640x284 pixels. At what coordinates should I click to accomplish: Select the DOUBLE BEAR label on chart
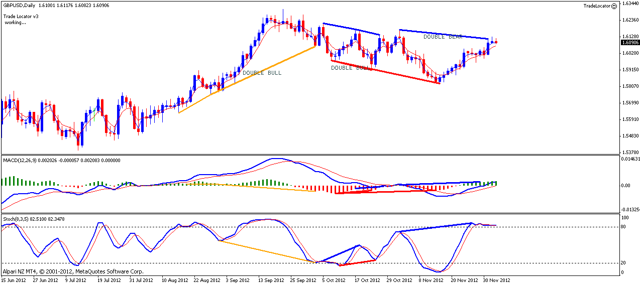[442, 37]
